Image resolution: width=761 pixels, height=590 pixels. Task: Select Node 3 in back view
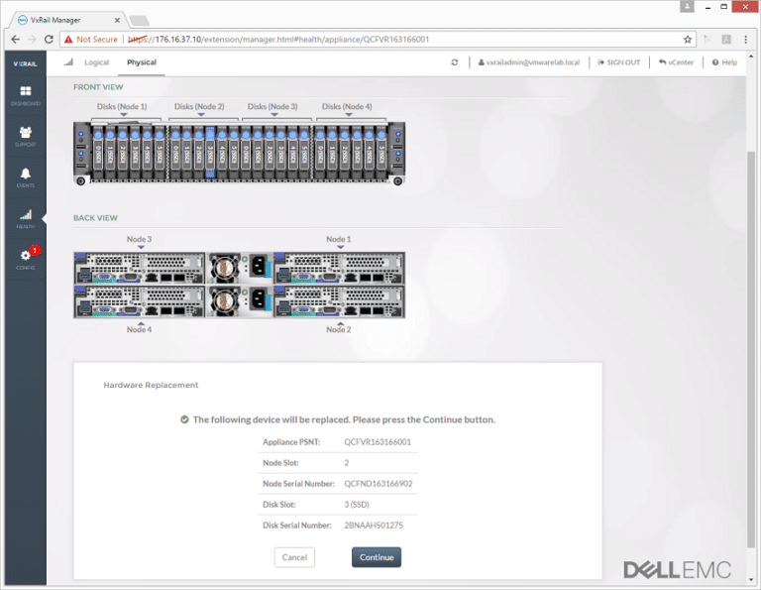tap(140, 268)
